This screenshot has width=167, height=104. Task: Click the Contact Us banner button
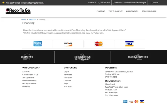coord(27,57)
